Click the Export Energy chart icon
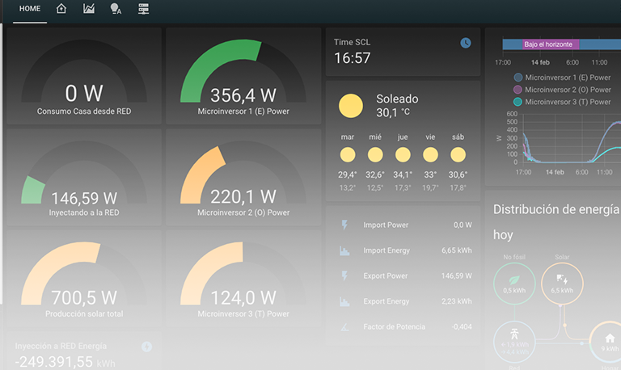 click(344, 301)
